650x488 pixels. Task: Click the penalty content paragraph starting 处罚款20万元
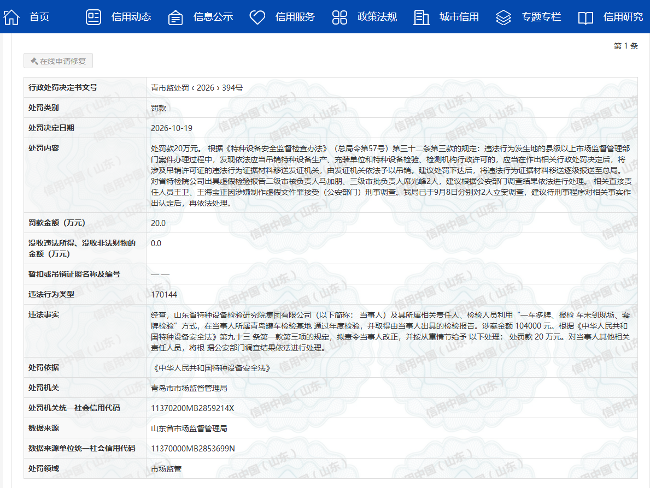pyautogui.click(x=391, y=176)
